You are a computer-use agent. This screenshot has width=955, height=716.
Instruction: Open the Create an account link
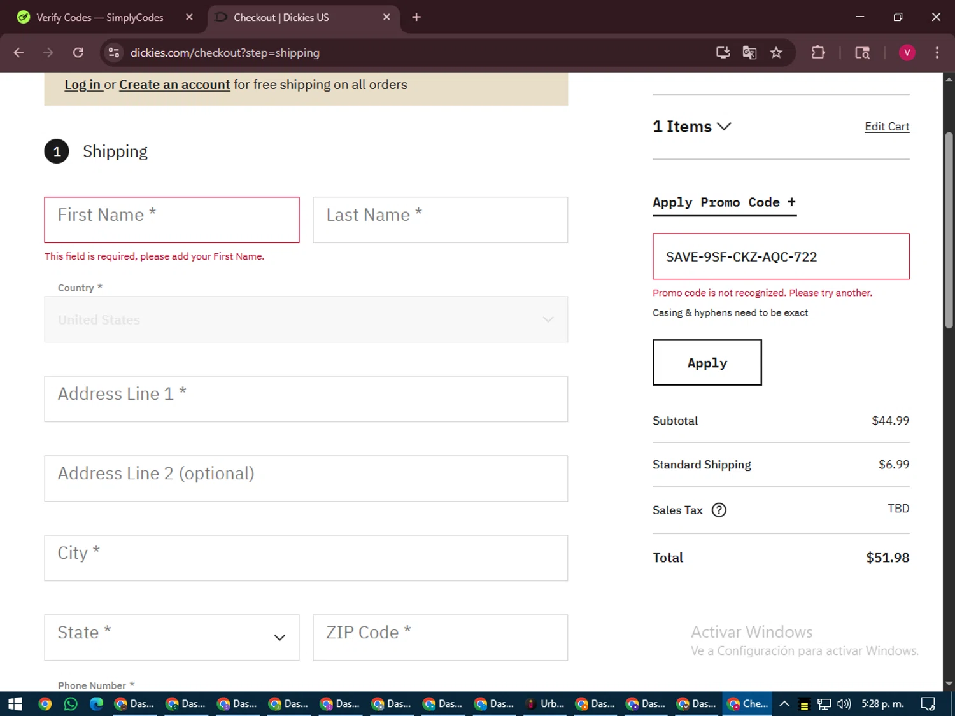pyautogui.click(x=174, y=85)
